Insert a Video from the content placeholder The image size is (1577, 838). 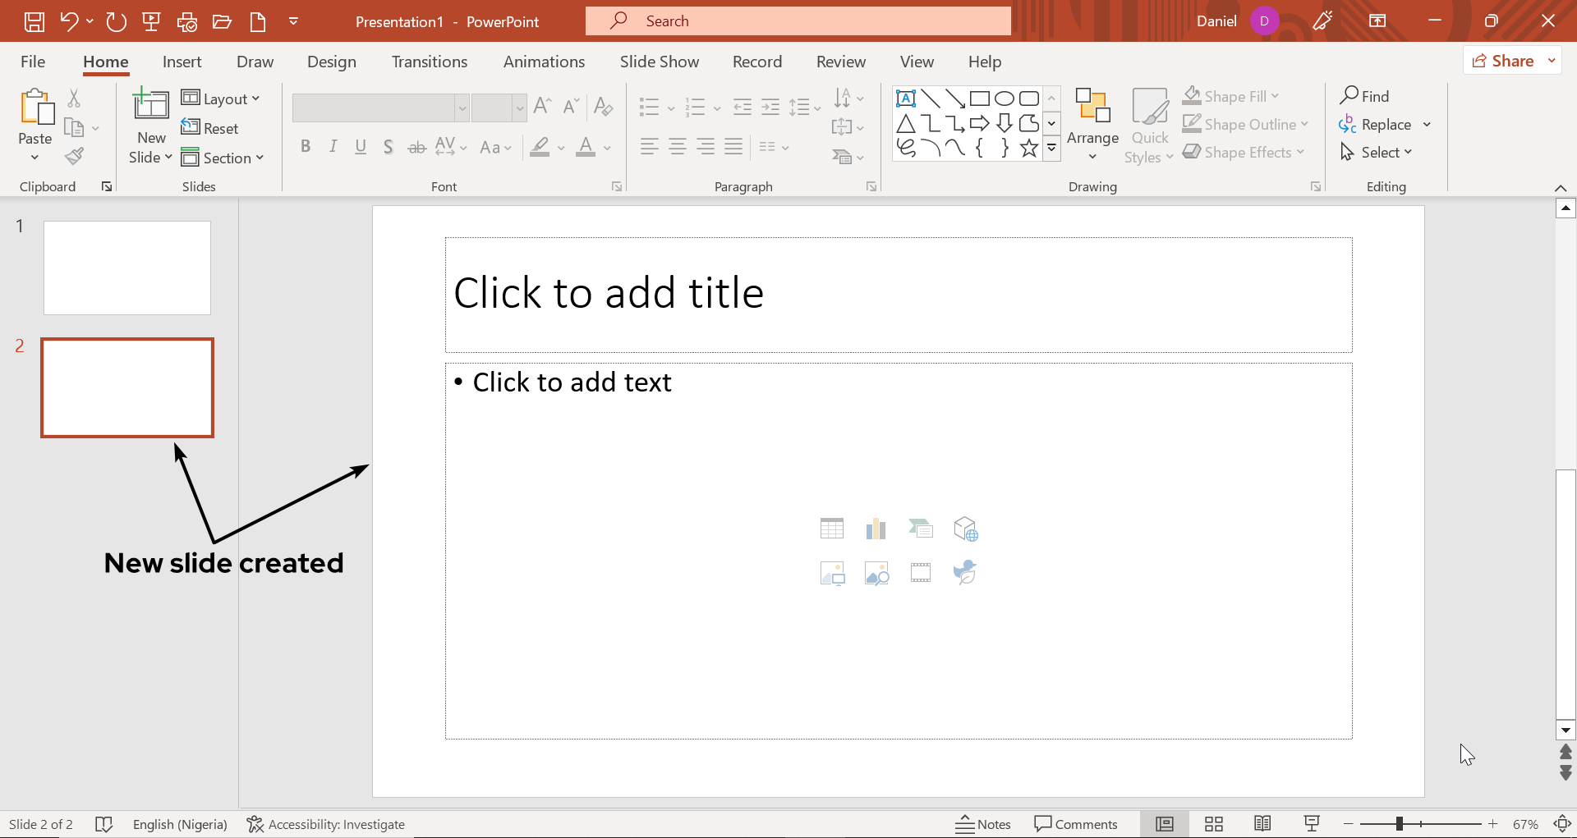coord(921,572)
